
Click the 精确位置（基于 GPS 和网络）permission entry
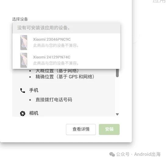pyautogui.click(x=65, y=77)
